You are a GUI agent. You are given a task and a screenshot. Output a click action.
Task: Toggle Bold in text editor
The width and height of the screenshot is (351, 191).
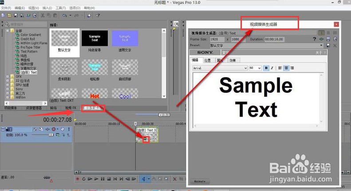pos(266,68)
